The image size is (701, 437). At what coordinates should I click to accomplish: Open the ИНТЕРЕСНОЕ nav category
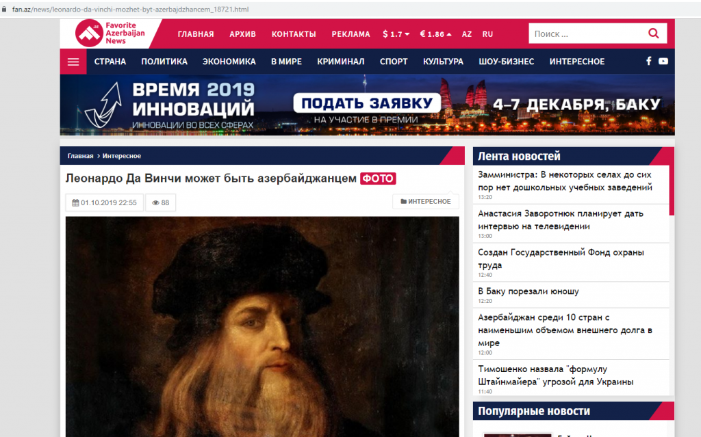[x=577, y=62]
